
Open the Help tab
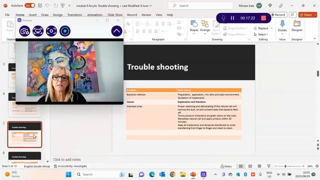[170, 15]
